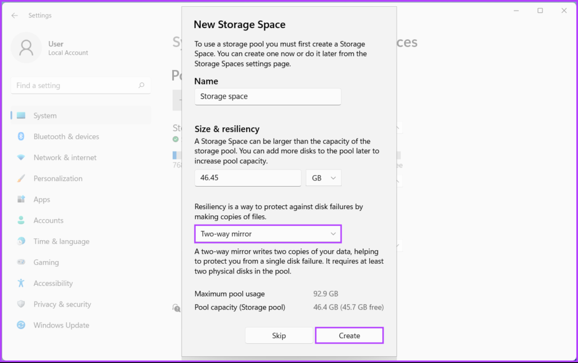Open Accessibility settings

pyautogui.click(x=53, y=283)
